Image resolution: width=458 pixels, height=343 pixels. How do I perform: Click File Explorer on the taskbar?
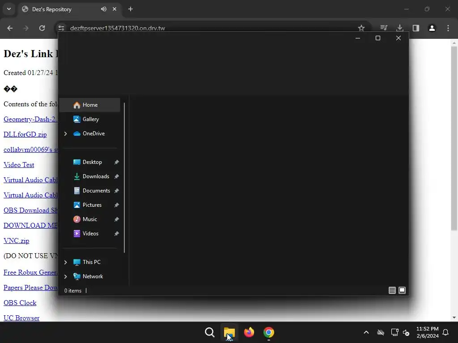229,332
